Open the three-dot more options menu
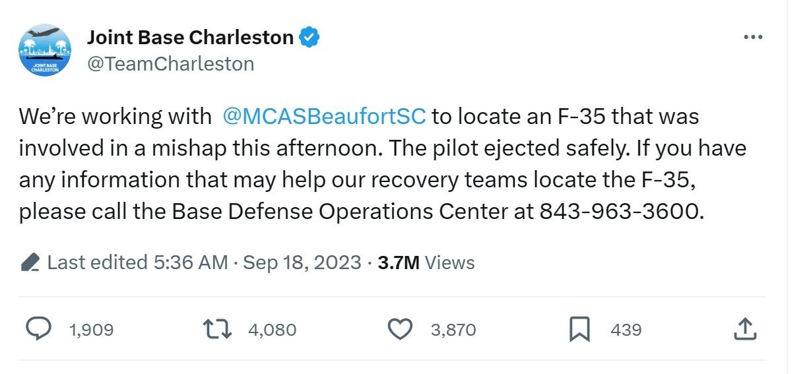 (x=752, y=38)
